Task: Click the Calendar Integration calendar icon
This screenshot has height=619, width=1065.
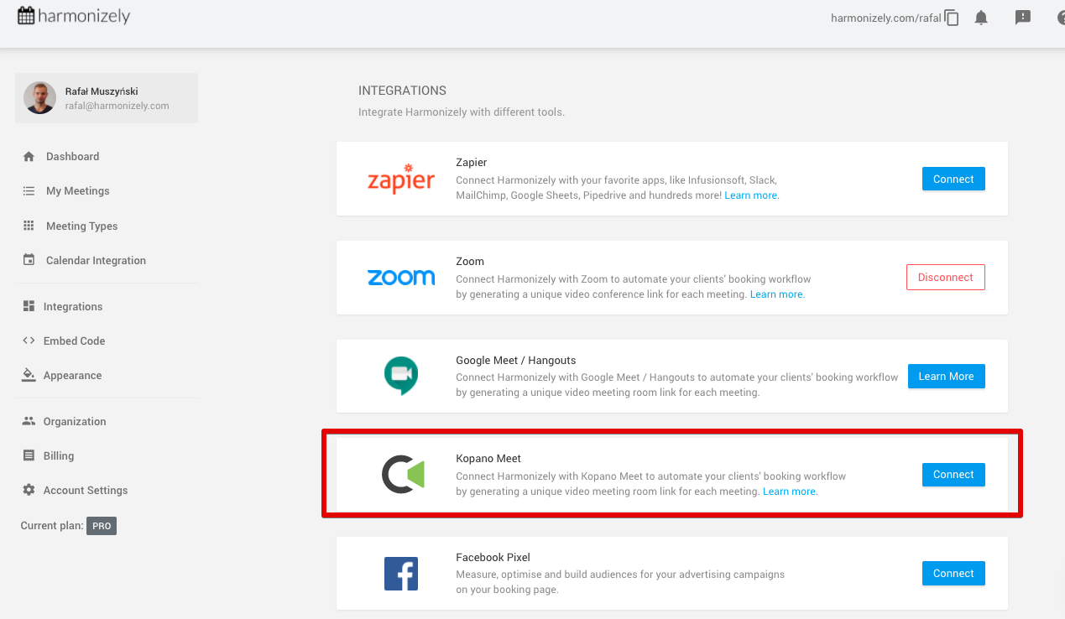Action: (x=29, y=260)
